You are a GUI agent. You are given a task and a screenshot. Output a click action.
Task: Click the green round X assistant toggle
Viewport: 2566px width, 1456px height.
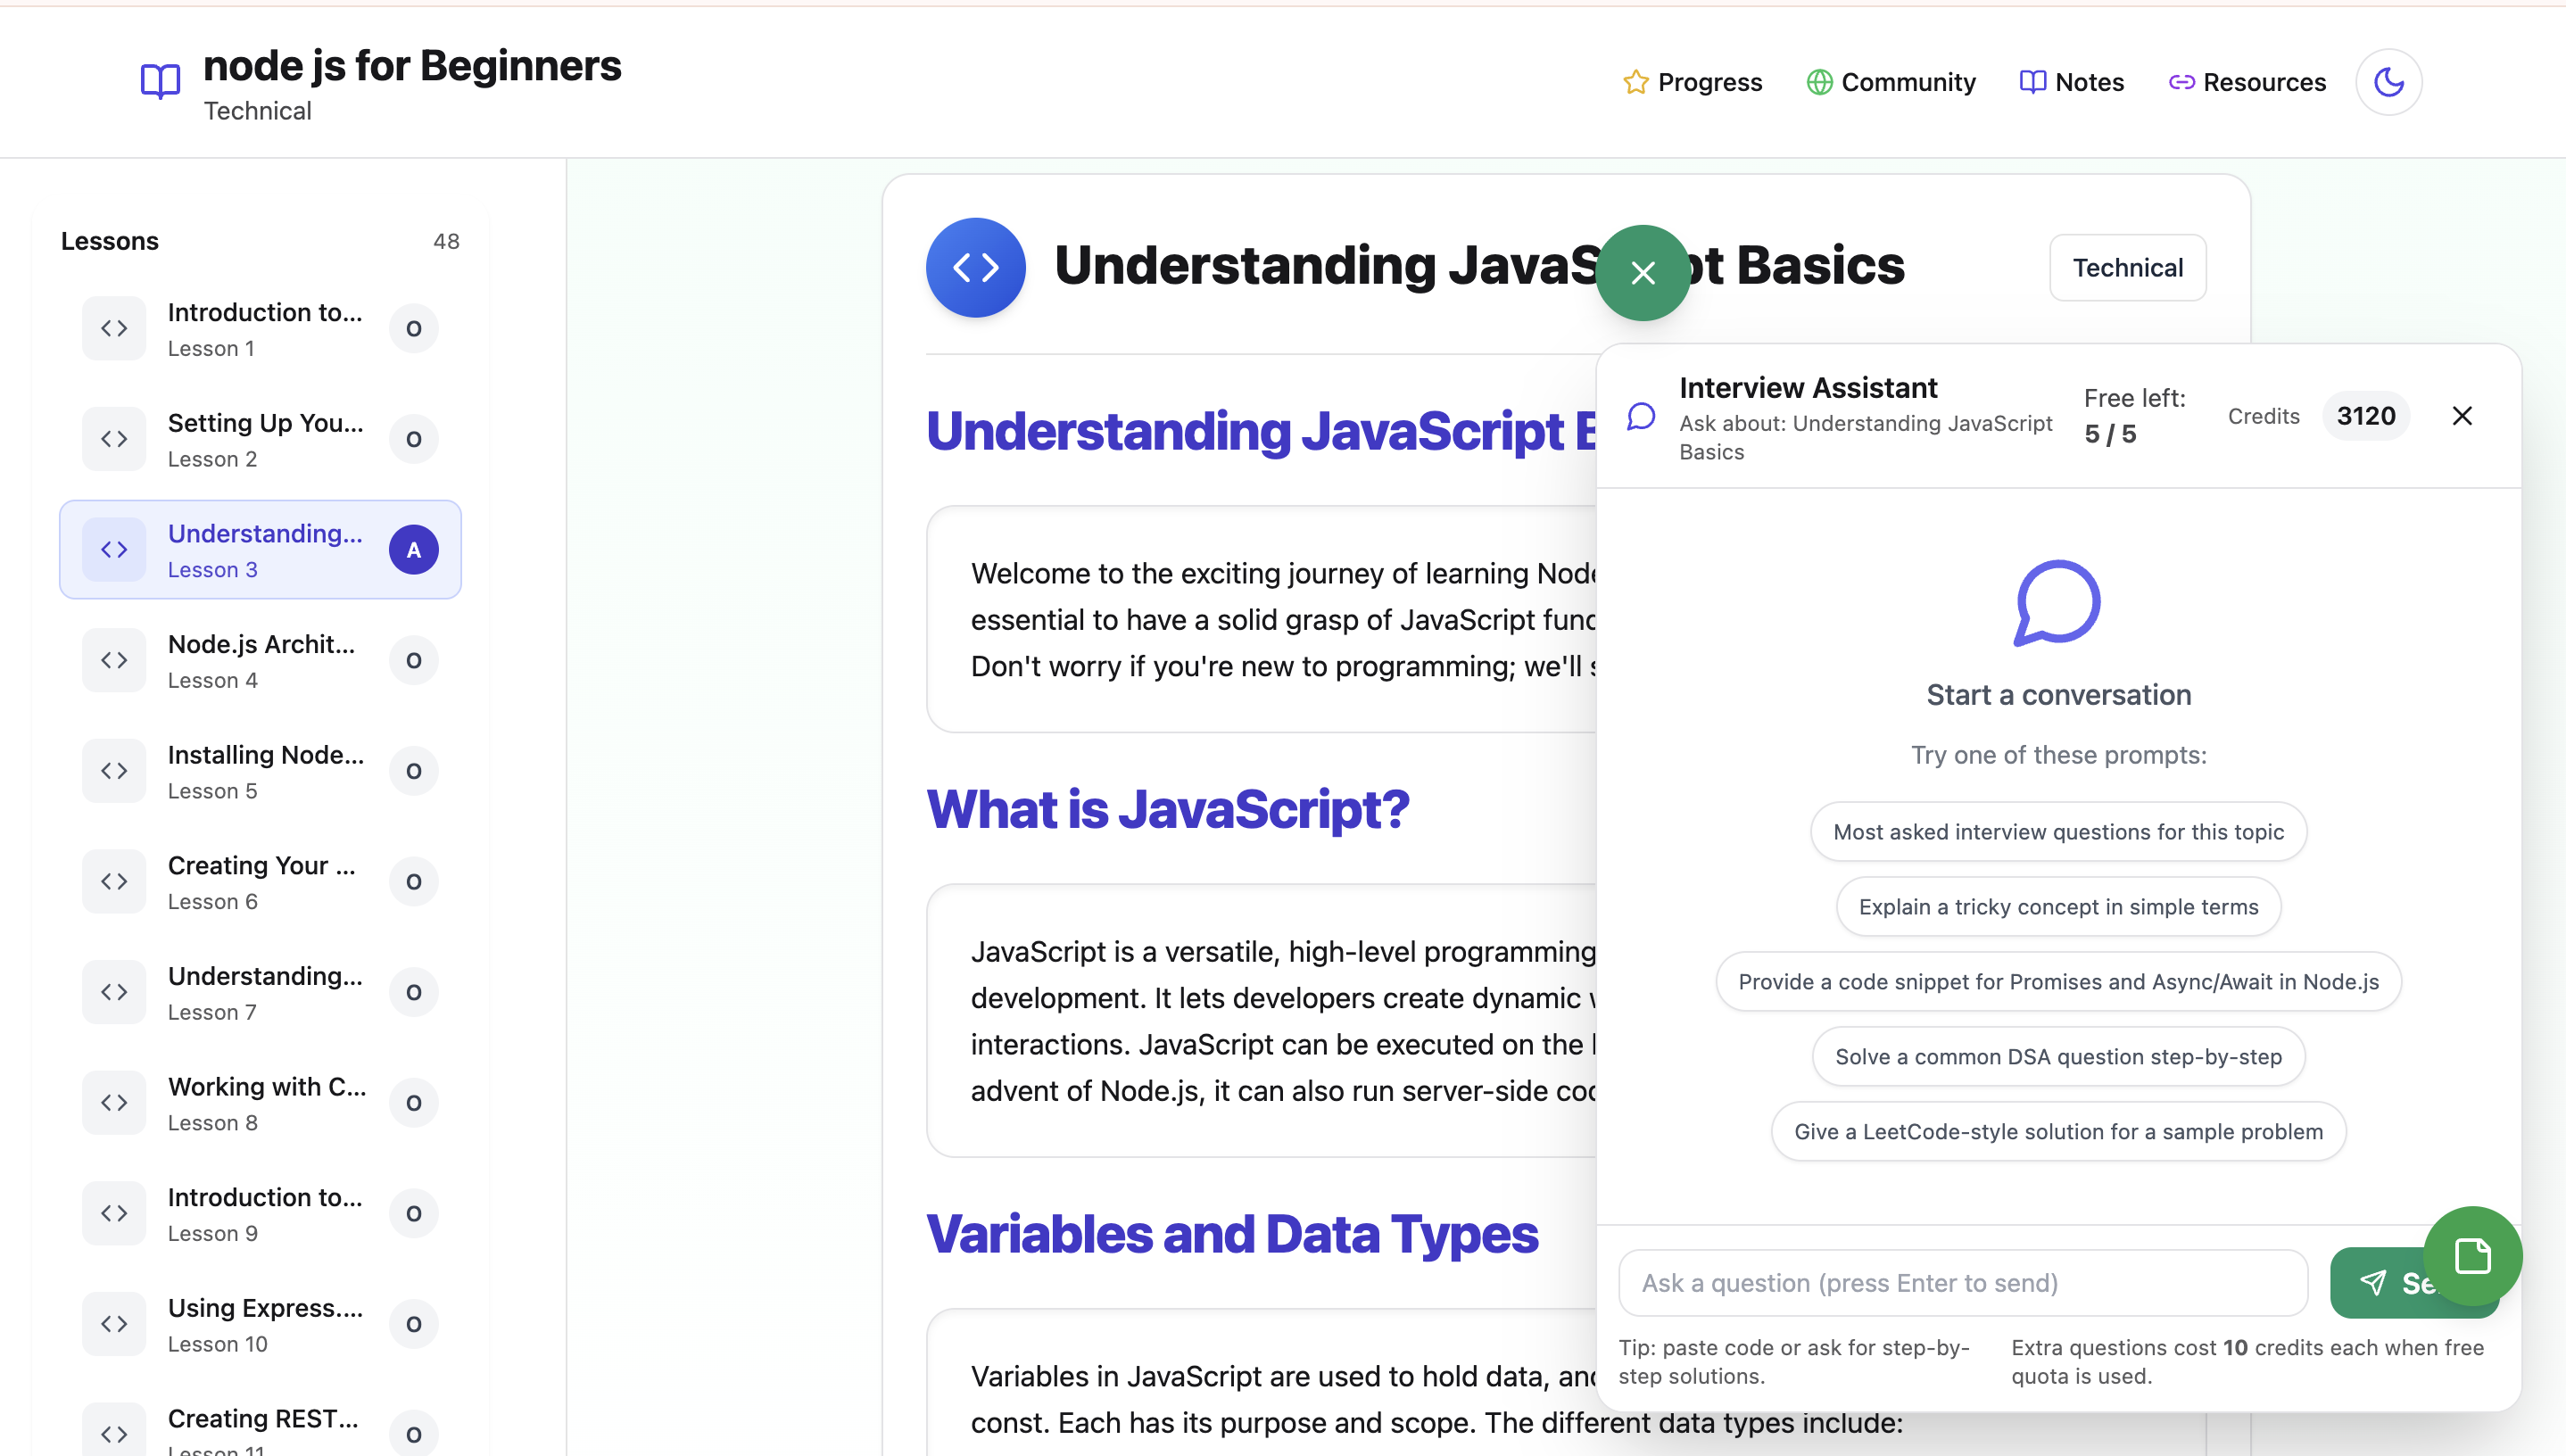[1643, 273]
